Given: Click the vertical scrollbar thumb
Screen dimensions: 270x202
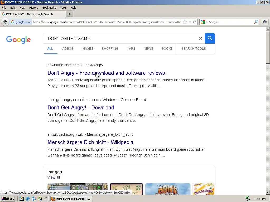Looking at the screenshot, I should [x=268, y=47].
